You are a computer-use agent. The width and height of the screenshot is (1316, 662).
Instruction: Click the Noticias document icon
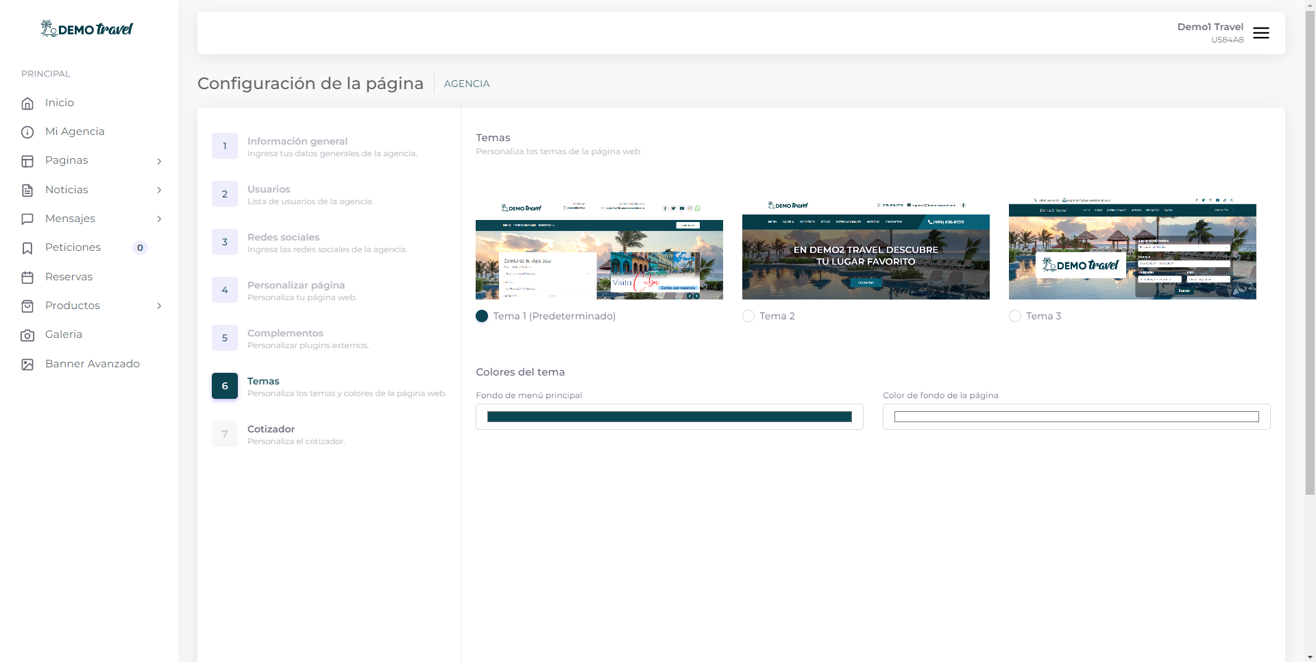click(x=27, y=191)
